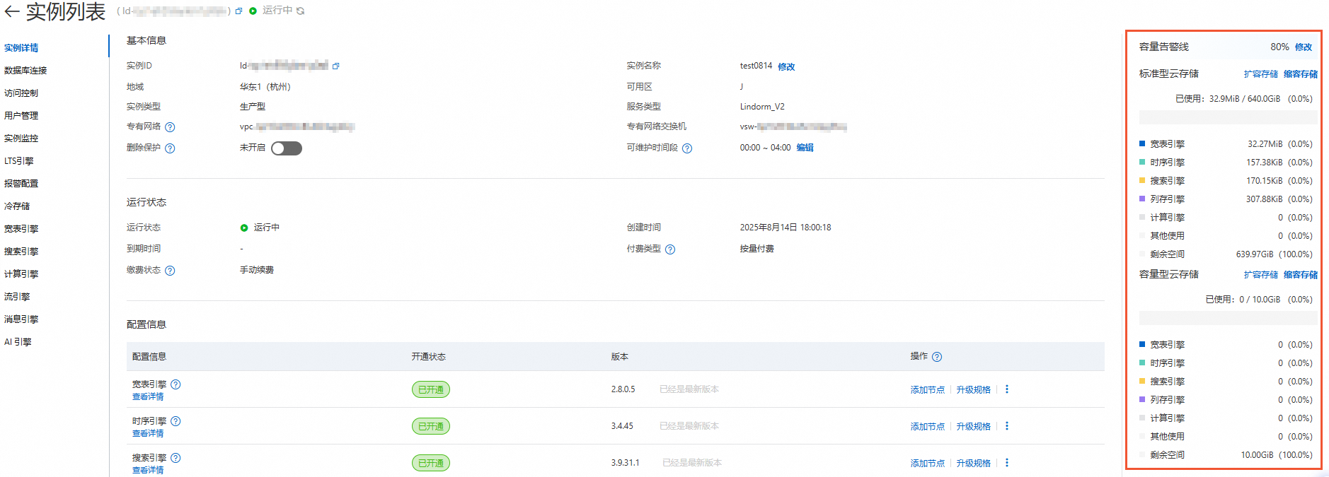Click 缩容存储 for 标准型云存储
1329x477 pixels.
click(1301, 74)
